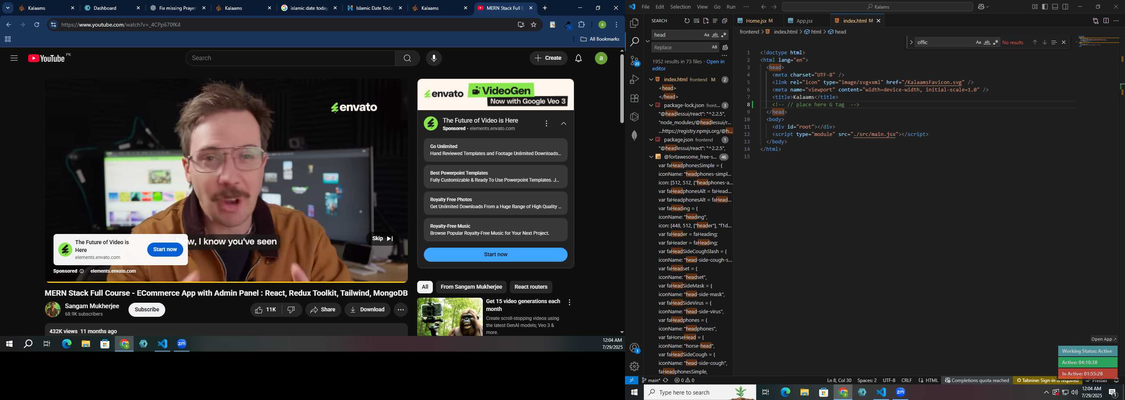
Task: Open Run and Debug view in VS Code
Action: point(634,79)
